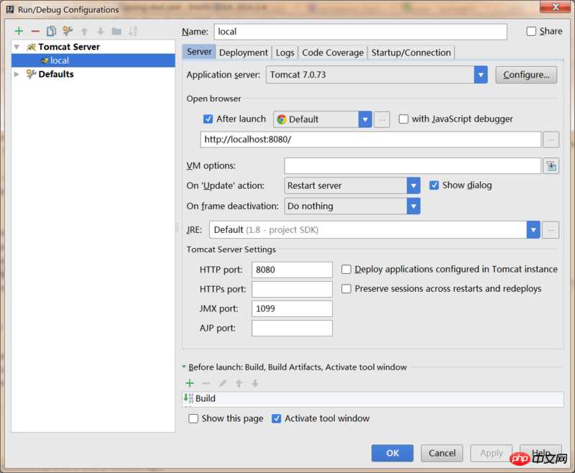
Task: Switch to the Server tab
Action: 199,52
